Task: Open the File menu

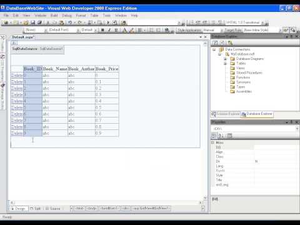Action: [x=6, y=16]
